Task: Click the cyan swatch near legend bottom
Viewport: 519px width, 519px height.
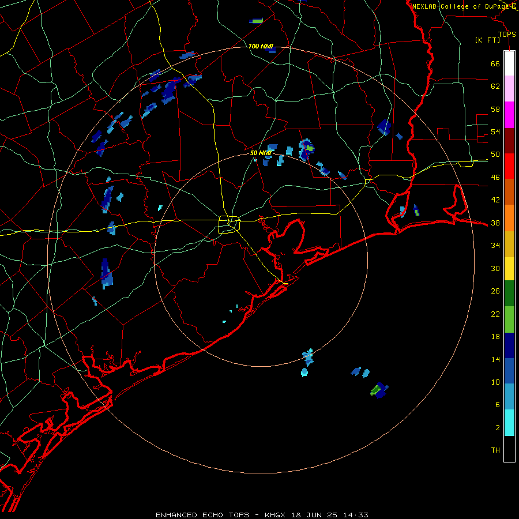Action: coord(509,423)
